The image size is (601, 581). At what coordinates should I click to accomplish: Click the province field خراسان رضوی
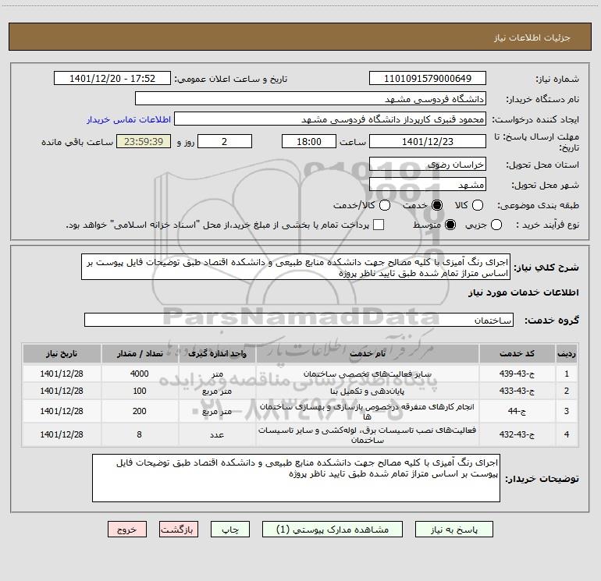[x=428, y=164]
